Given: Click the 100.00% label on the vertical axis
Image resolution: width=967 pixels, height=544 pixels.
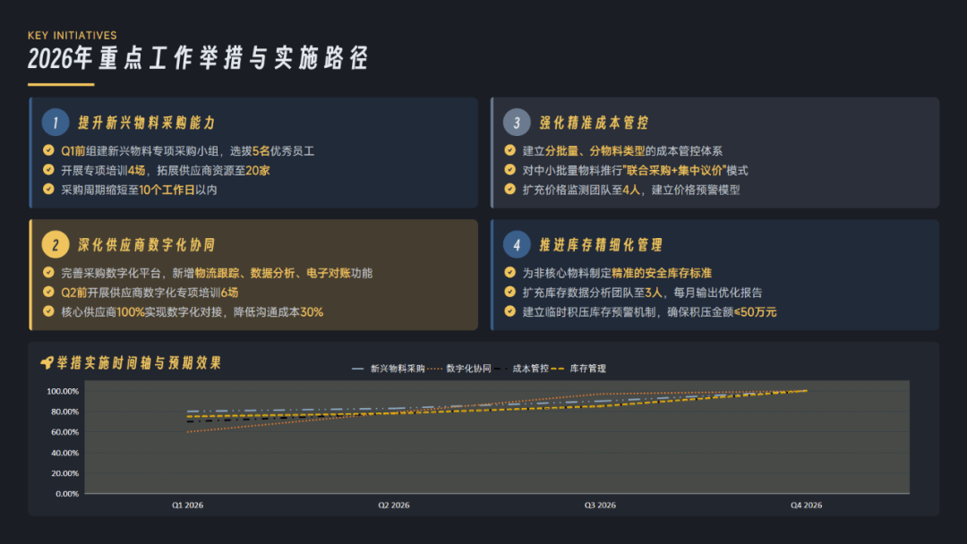Looking at the screenshot, I should point(62,391).
